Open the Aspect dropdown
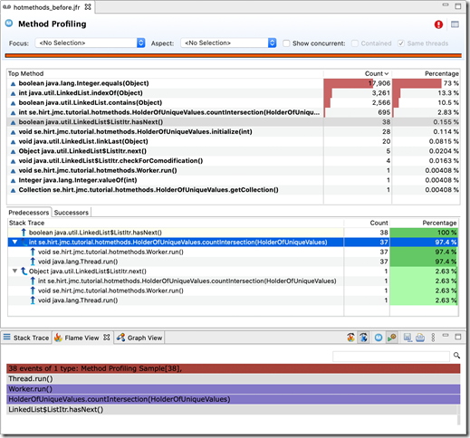Screen dimensions: 470x438 228,43
